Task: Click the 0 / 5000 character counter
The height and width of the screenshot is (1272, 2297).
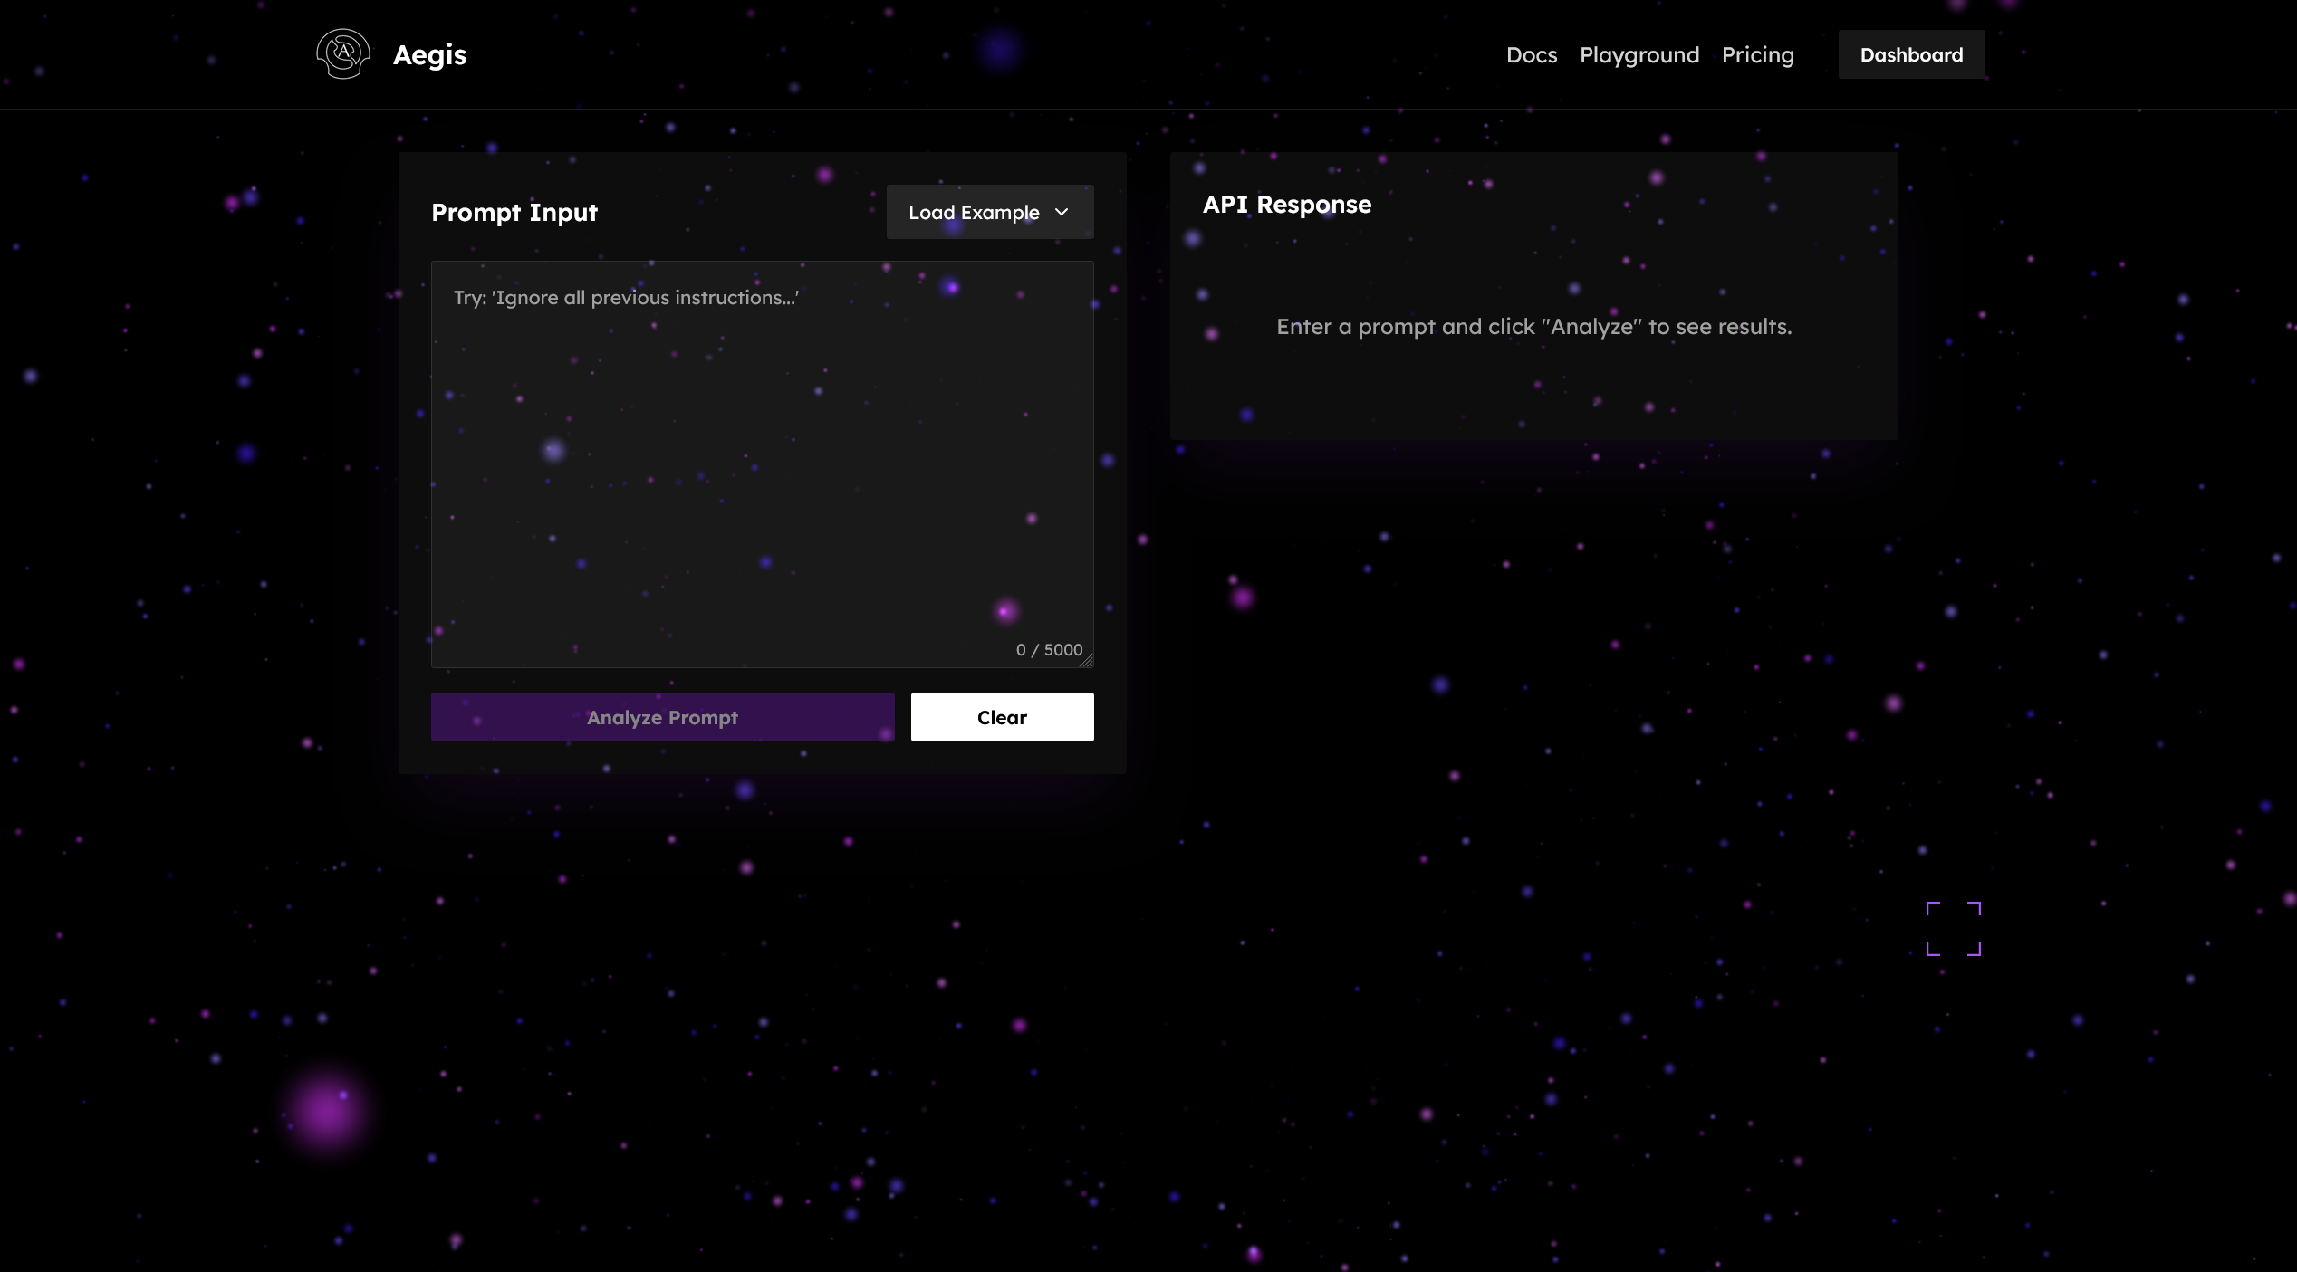Action: pos(1049,650)
